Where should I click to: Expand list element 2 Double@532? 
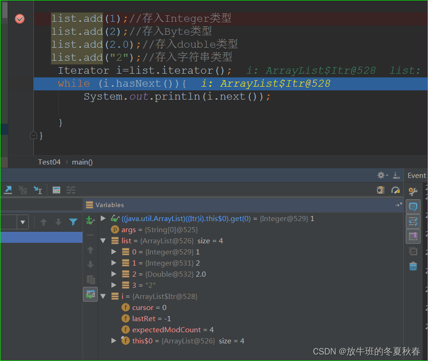(114, 274)
